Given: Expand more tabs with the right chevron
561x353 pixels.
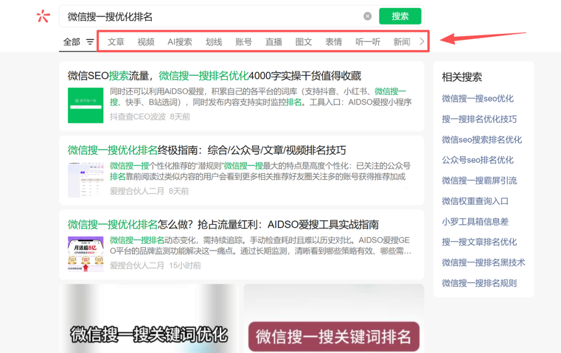Looking at the screenshot, I should 422,41.
